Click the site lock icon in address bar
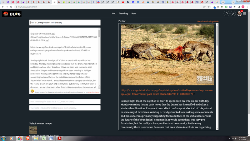This screenshot has width=250, height=141. click(x=16, y=7)
